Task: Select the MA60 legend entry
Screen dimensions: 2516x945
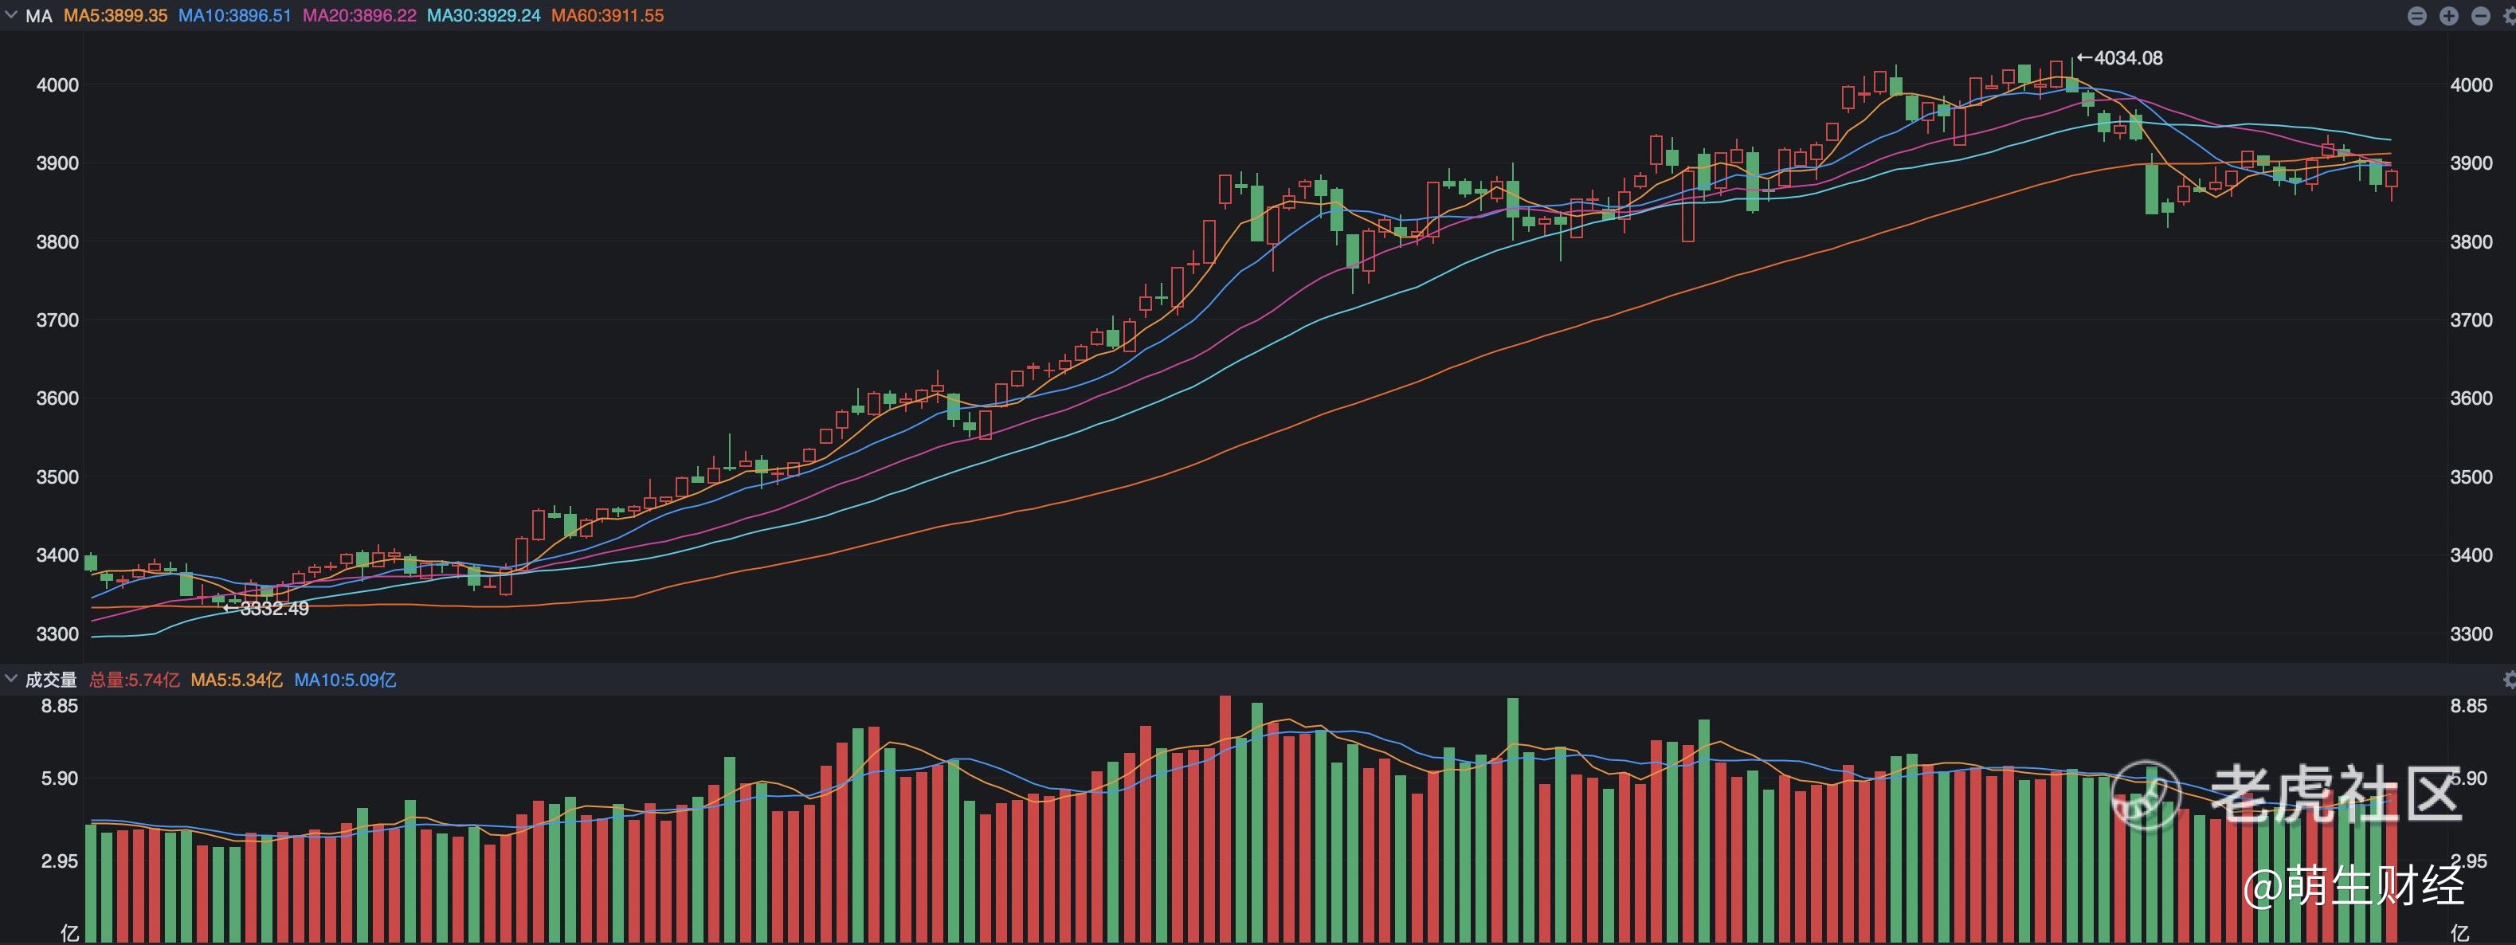Action: (608, 17)
